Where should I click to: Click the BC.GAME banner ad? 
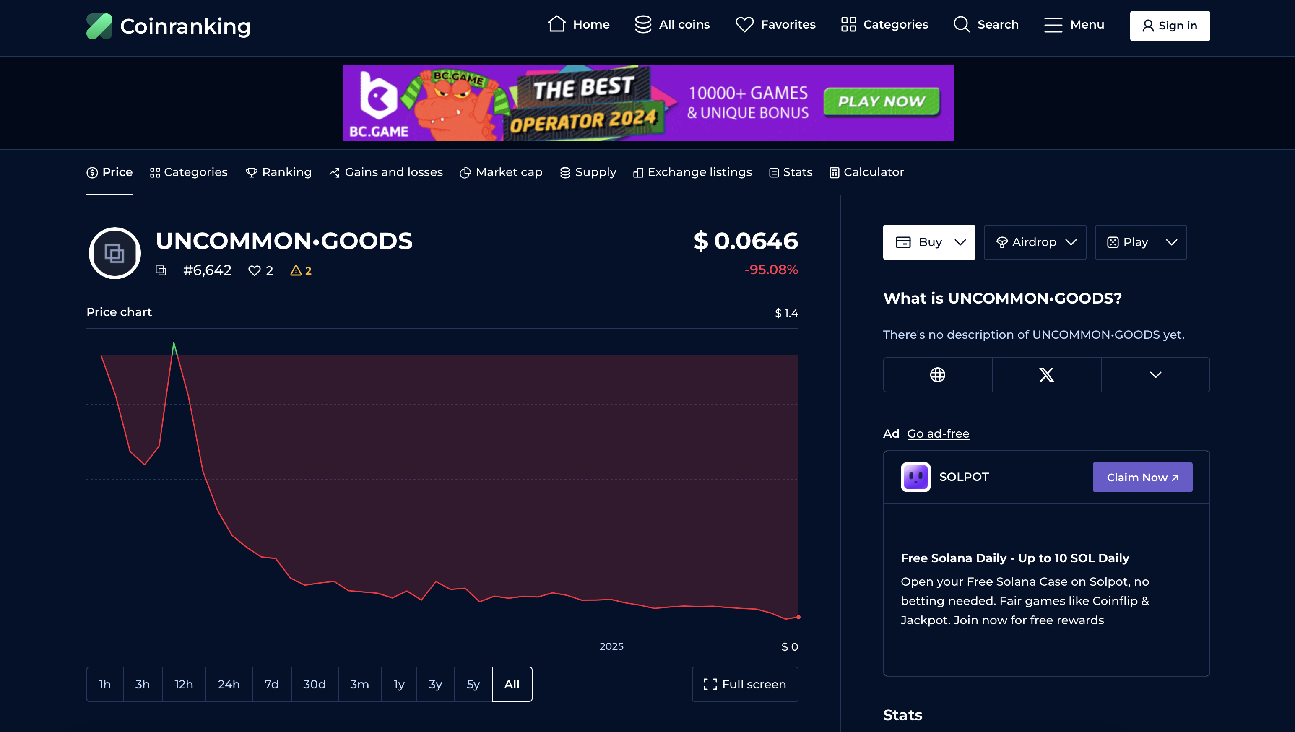[x=648, y=103]
